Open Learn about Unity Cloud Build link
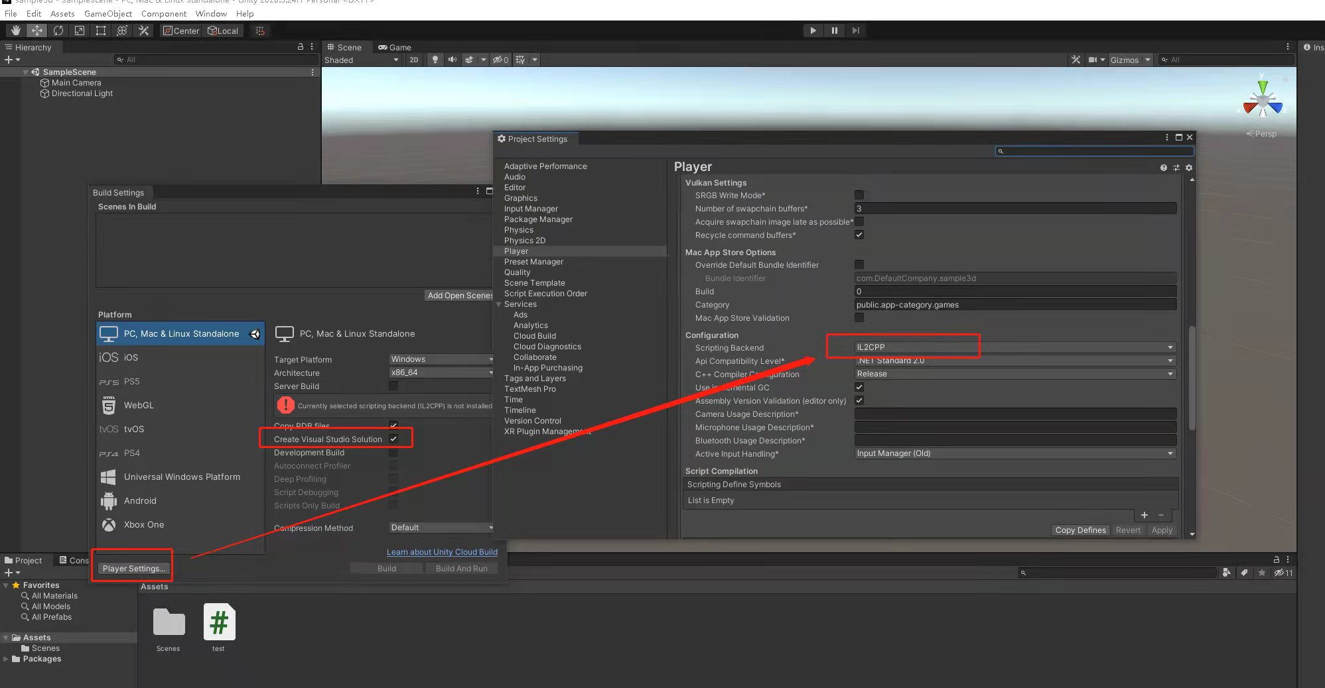The width and height of the screenshot is (1325, 688). click(442, 552)
